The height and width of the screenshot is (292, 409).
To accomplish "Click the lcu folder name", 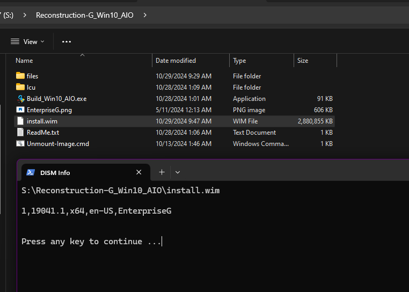I will tap(31, 87).
